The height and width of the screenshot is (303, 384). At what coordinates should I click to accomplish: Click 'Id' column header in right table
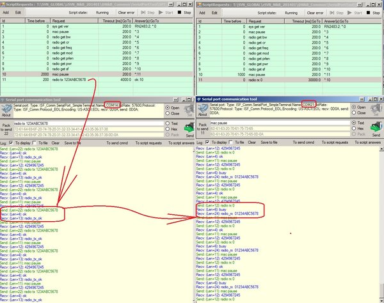click(x=209, y=21)
